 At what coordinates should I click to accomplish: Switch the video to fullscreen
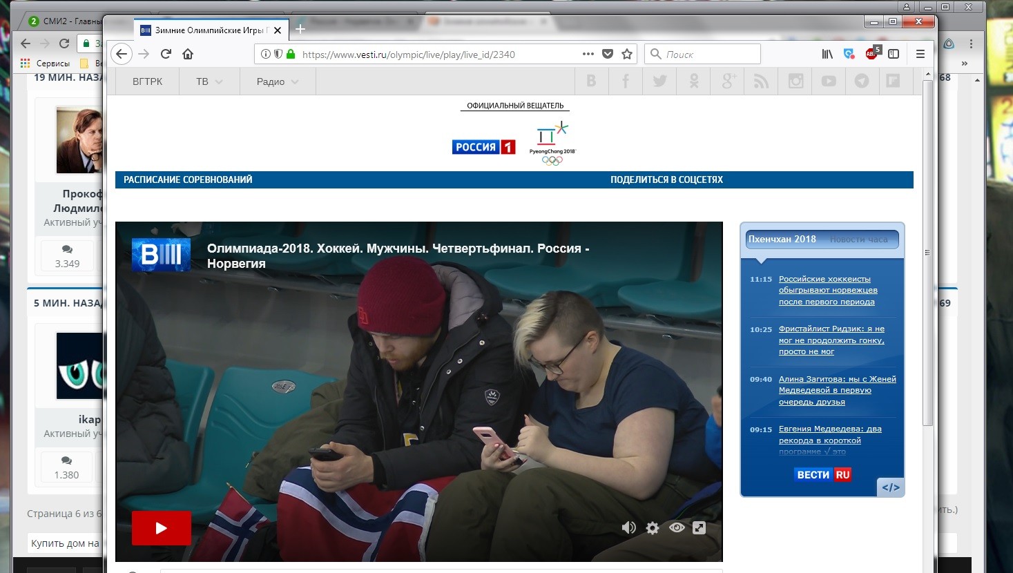(700, 528)
